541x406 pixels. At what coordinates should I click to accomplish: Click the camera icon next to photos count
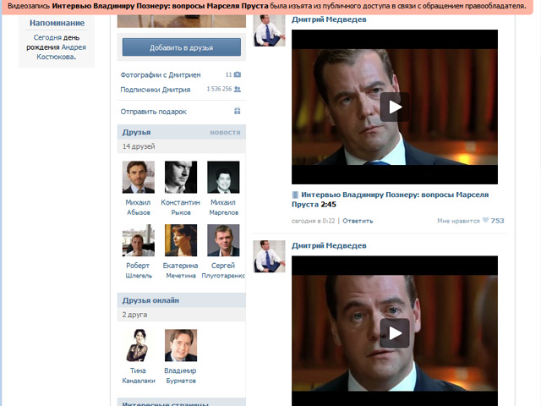click(238, 75)
